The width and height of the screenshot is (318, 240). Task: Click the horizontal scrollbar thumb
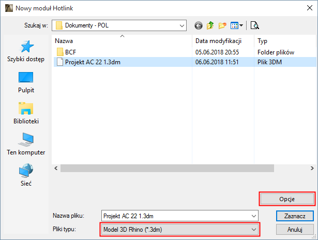pyautogui.click(x=167, y=168)
